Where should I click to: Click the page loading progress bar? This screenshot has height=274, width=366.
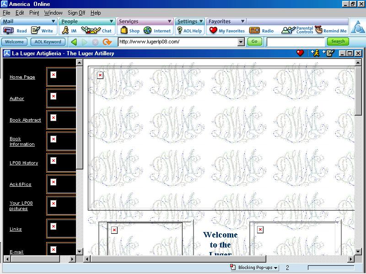pos(331,268)
